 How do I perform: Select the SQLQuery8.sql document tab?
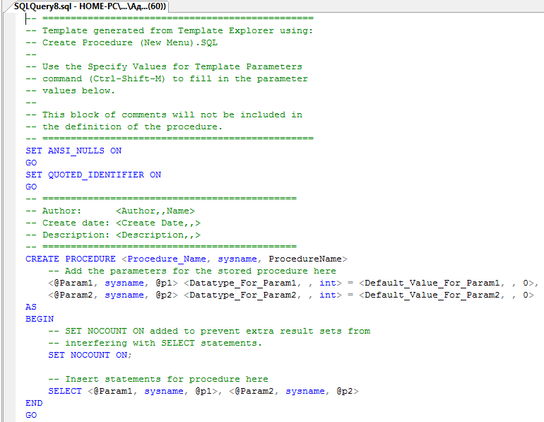pyautogui.click(x=89, y=6)
